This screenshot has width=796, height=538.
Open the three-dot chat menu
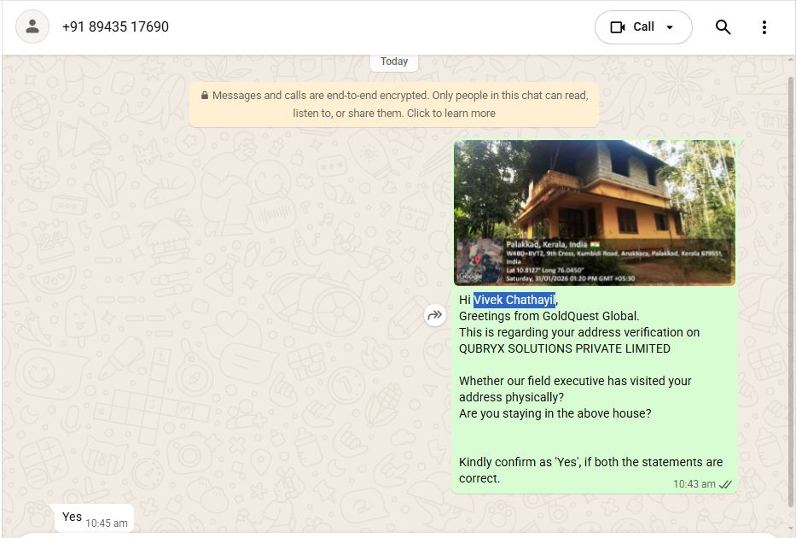point(764,27)
